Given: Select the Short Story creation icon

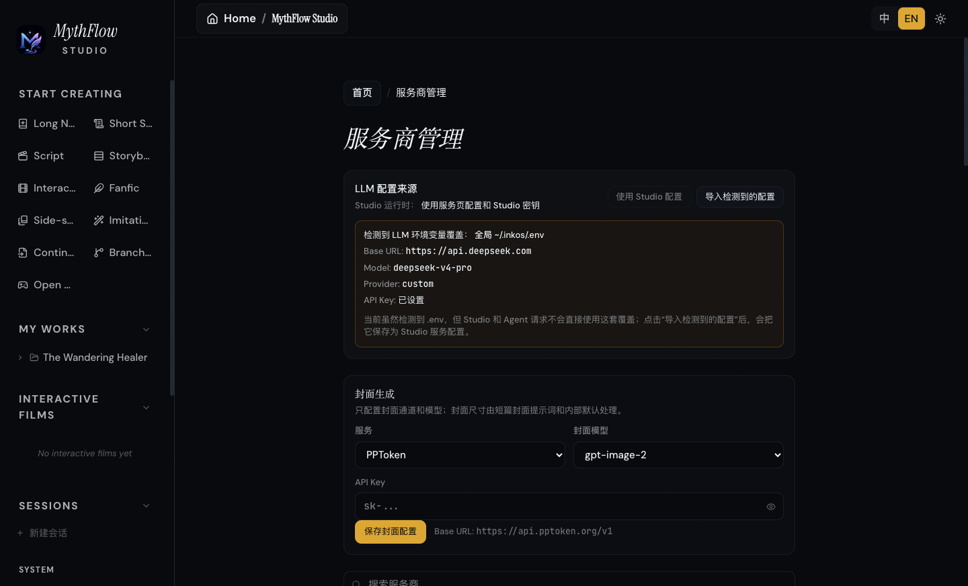Looking at the screenshot, I should pos(99,124).
